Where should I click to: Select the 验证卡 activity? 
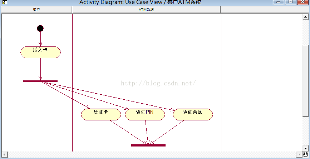tap(101, 114)
